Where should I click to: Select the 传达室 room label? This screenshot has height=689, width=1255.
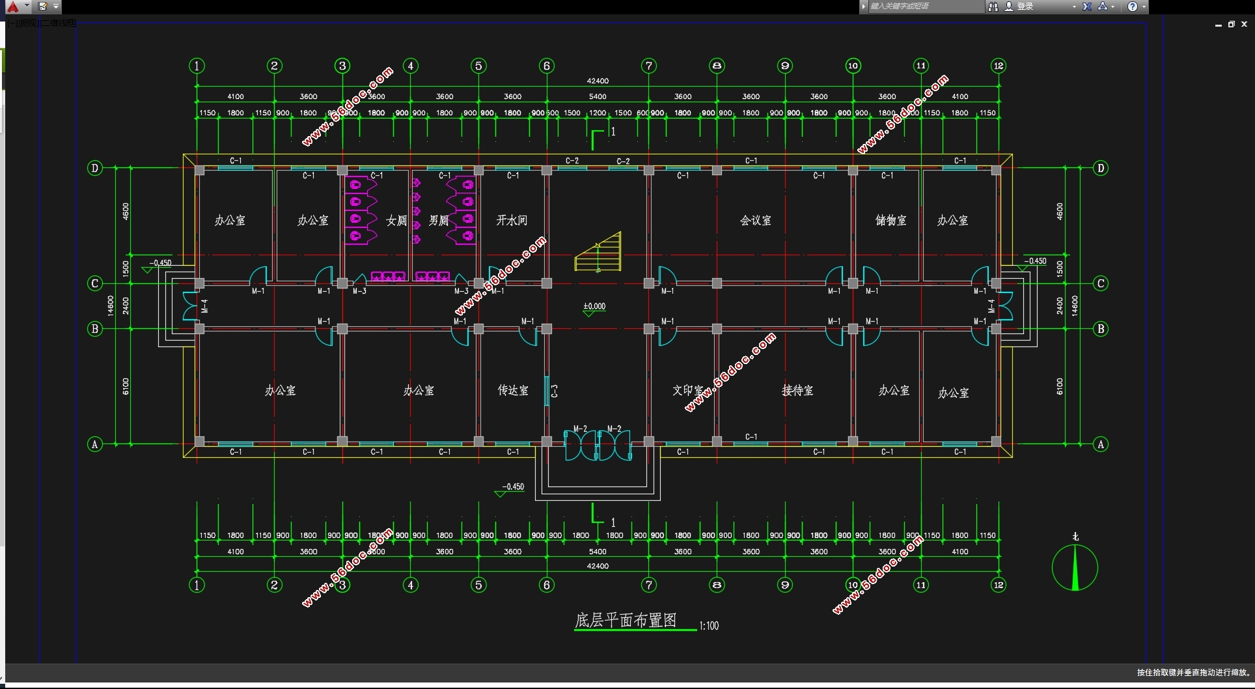pos(514,390)
